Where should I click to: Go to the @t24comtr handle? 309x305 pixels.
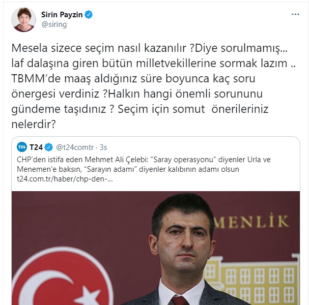pyautogui.click(x=75, y=147)
